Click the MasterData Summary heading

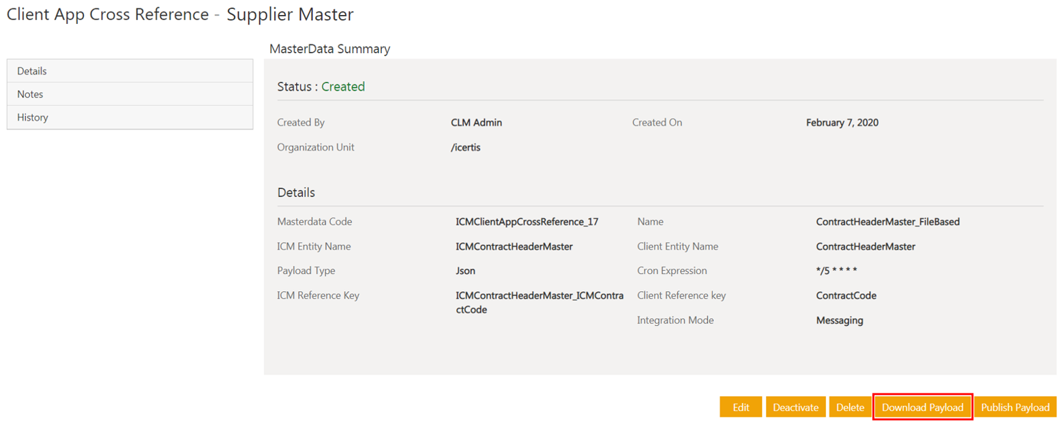(x=329, y=49)
